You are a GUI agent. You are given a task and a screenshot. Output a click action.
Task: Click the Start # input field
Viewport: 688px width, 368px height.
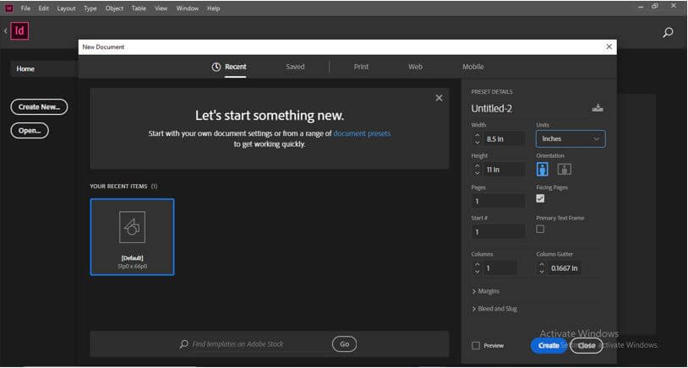click(498, 232)
